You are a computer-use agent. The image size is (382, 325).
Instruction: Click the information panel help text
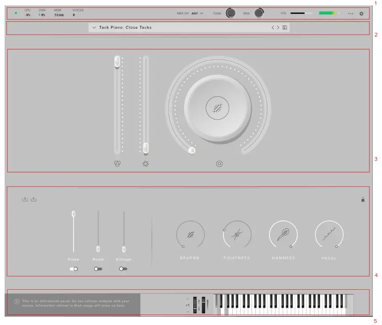[x=76, y=303]
